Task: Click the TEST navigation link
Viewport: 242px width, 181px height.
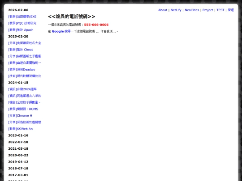Action: point(220,10)
